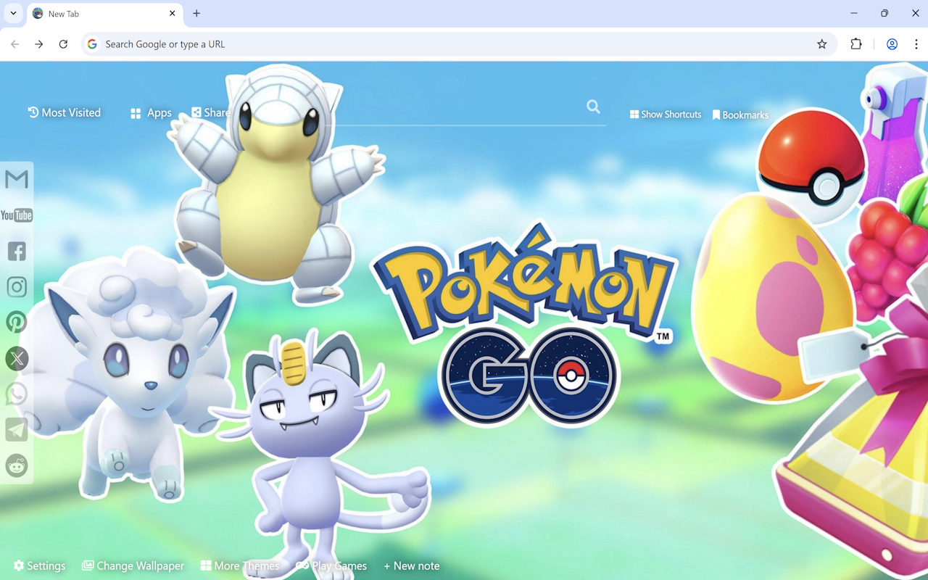928x580 pixels.
Task: Open X (Twitter) sidebar shortcut
Action: tap(17, 358)
